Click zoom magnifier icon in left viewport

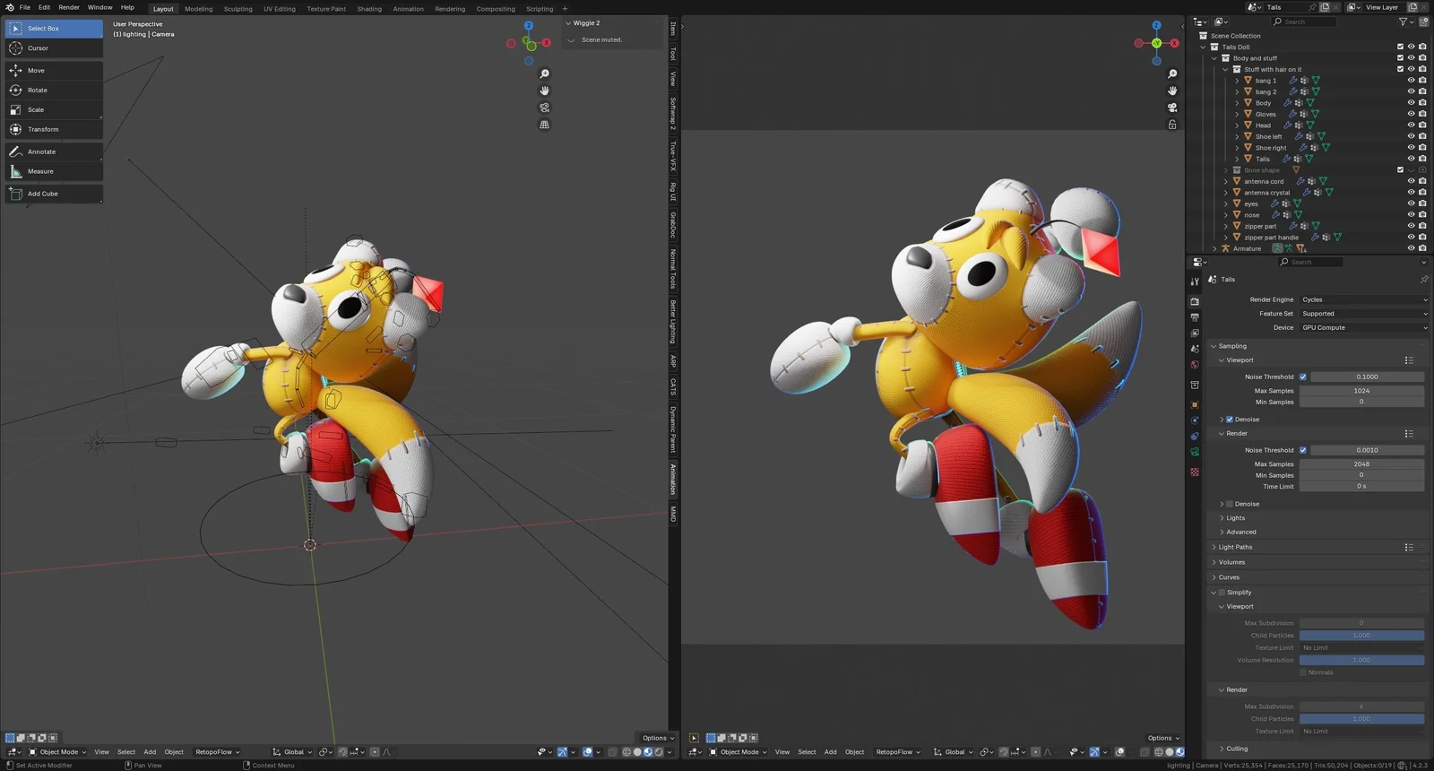click(x=544, y=74)
